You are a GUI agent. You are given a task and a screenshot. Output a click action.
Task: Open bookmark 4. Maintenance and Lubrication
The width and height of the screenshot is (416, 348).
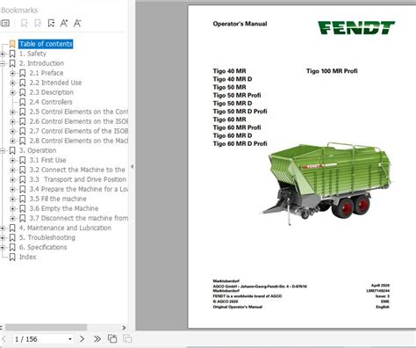click(x=65, y=228)
